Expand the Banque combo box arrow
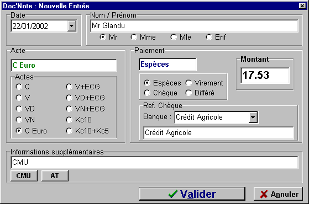The width and height of the screenshot is (309, 204). [253, 117]
